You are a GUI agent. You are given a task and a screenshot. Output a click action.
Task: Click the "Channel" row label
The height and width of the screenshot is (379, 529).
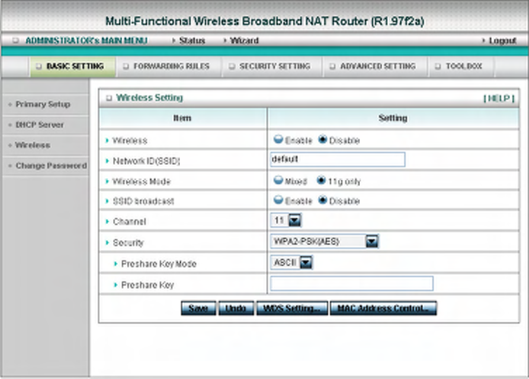point(129,222)
